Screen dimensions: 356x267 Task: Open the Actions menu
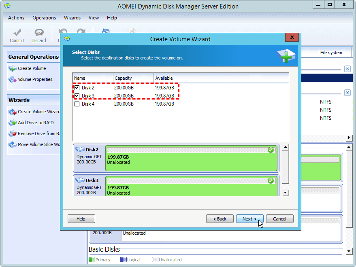click(16, 18)
